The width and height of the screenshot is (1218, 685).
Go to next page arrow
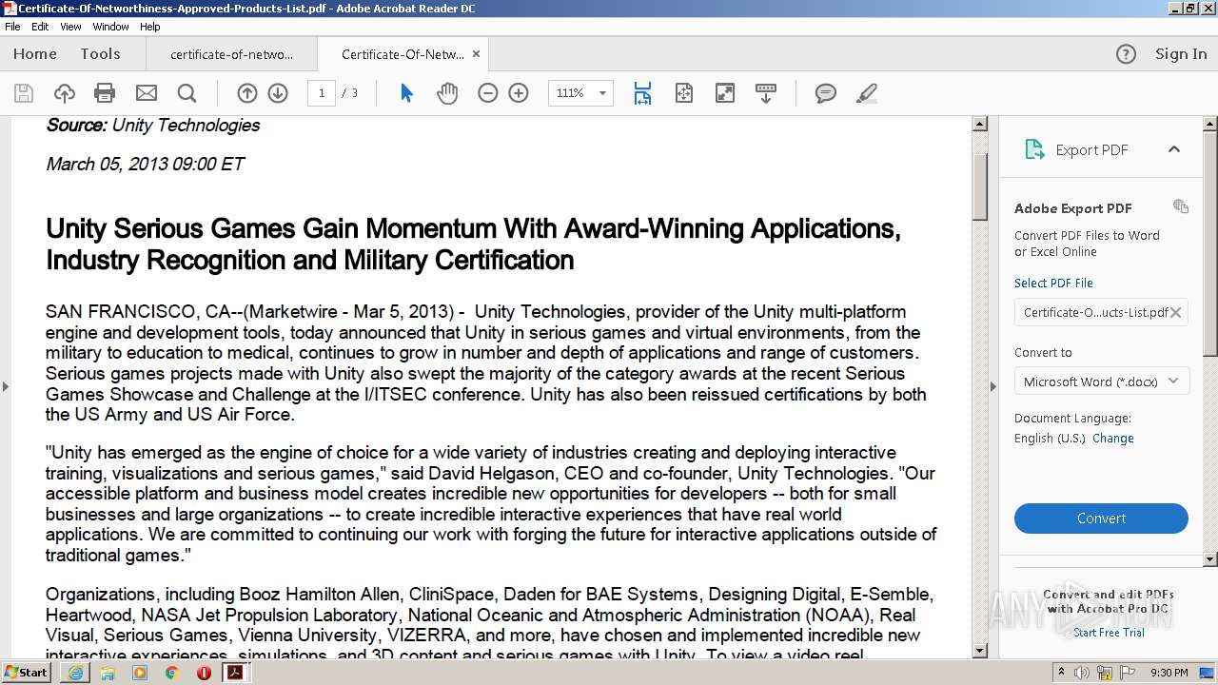278,93
